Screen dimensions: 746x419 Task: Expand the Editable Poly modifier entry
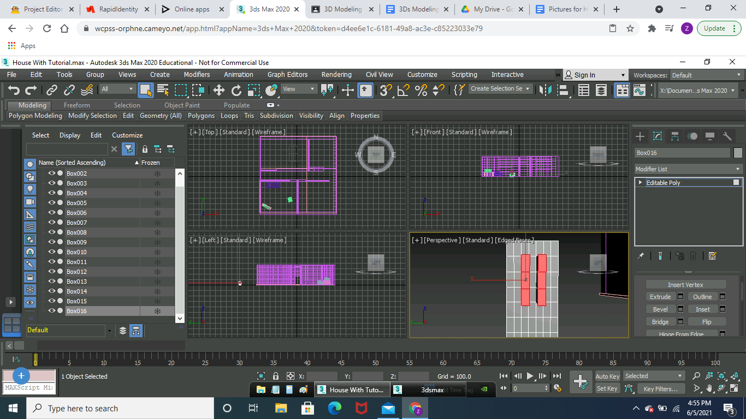click(640, 183)
